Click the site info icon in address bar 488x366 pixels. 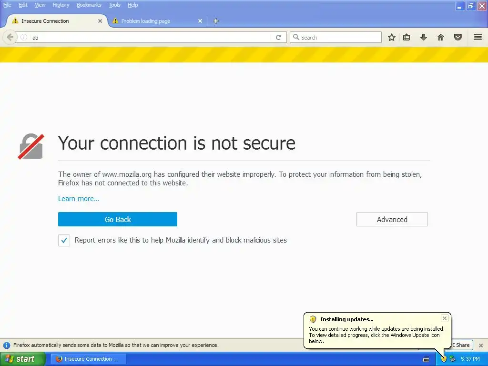[x=24, y=37]
